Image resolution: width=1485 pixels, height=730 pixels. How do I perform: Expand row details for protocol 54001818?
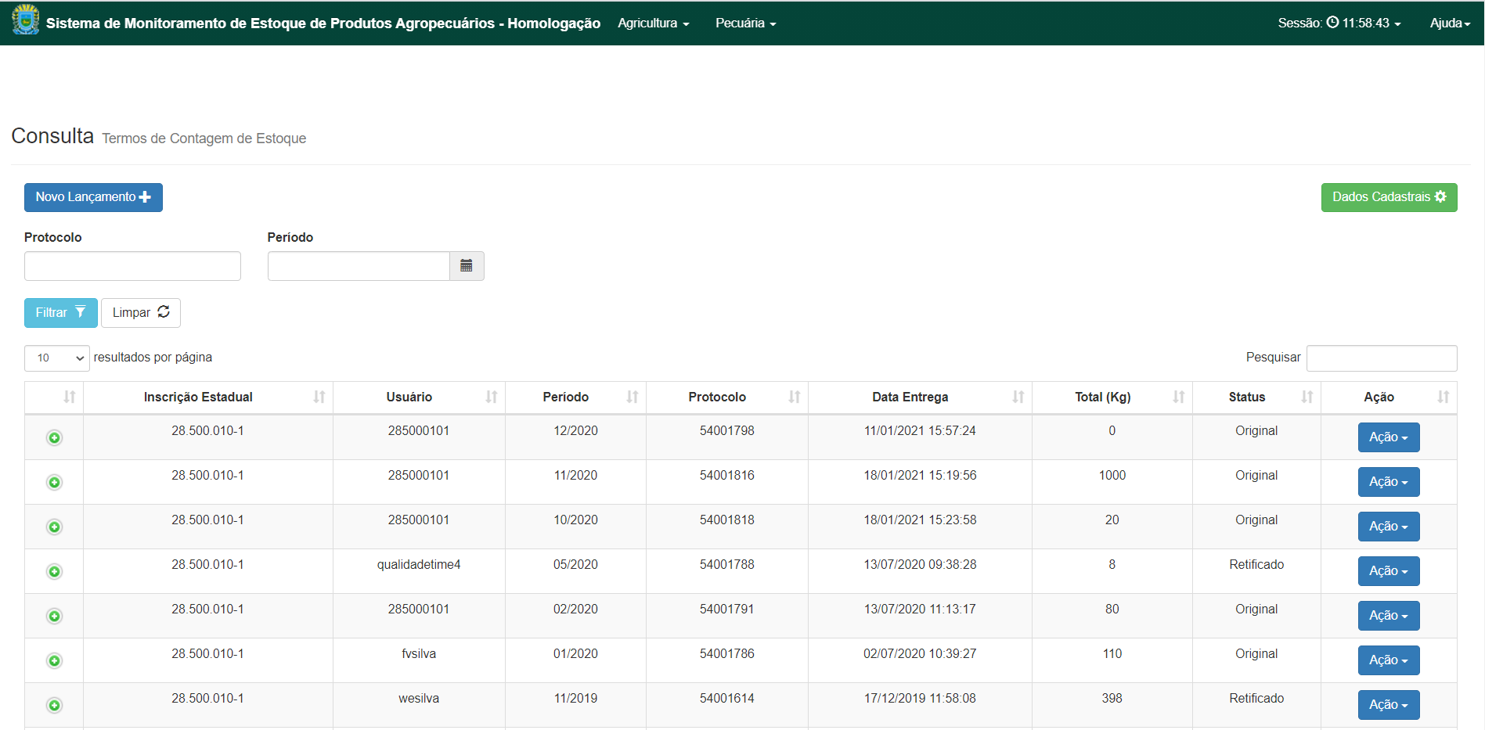click(54, 527)
